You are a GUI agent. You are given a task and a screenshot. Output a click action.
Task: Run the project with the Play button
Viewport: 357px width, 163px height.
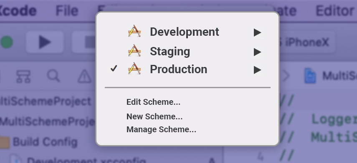tap(45, 42)
